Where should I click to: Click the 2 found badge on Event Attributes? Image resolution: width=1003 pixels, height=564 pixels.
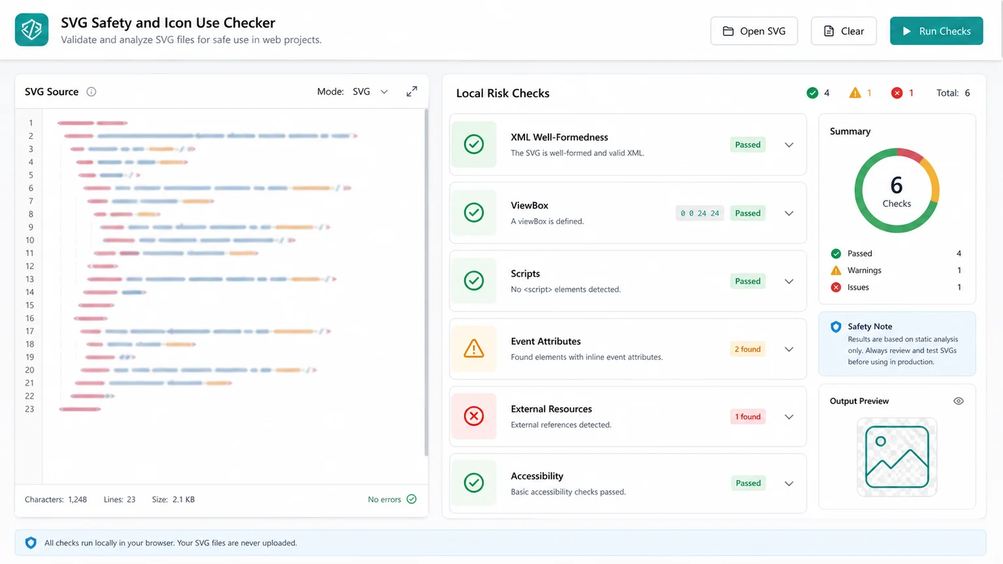pos(748,349)
